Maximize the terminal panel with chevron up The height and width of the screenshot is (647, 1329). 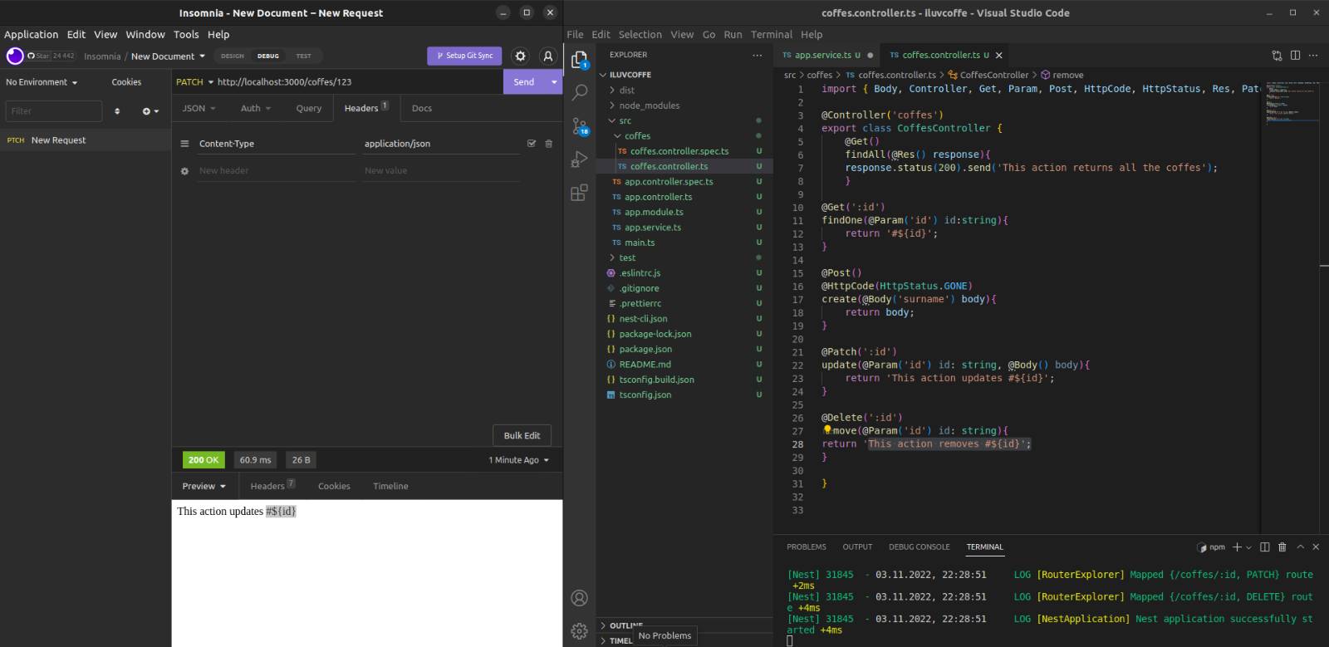[1301, 547]
